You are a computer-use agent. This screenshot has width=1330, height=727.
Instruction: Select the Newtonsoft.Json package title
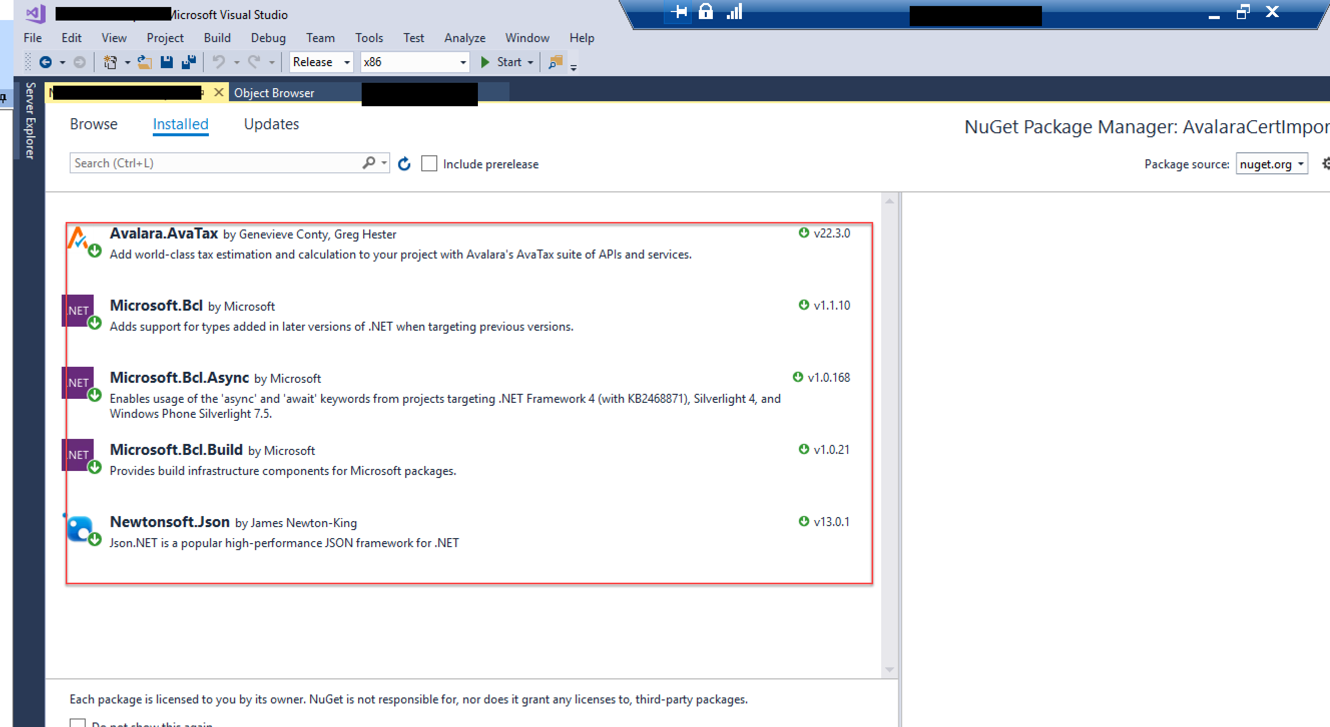169,522
